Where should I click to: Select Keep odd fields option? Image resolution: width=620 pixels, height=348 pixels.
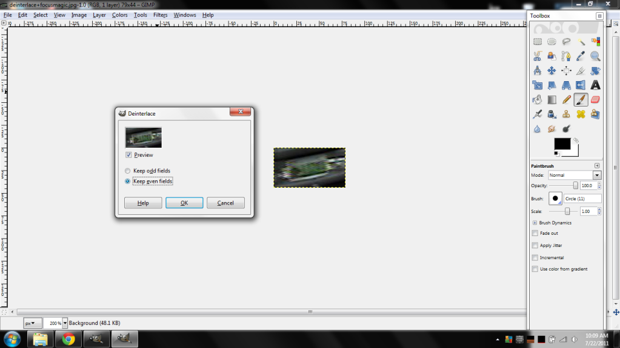127,171
